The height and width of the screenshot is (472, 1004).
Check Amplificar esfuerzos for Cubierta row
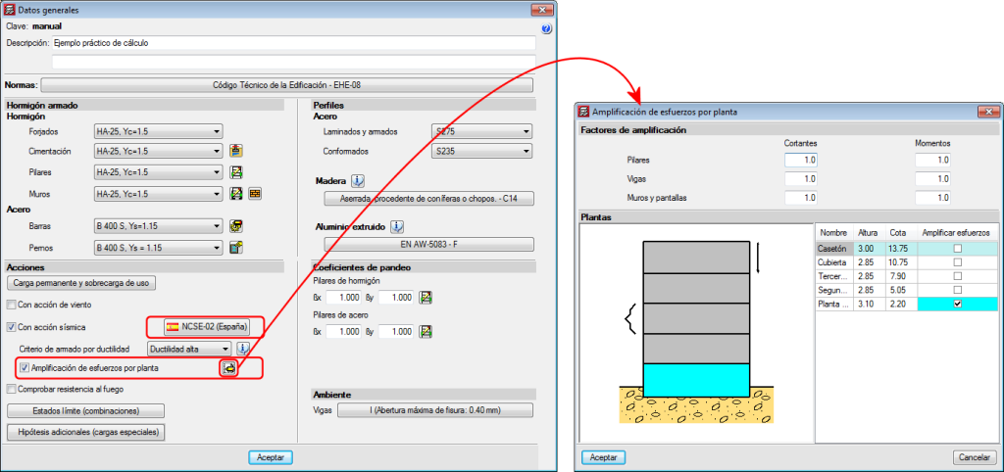point(957,262)
